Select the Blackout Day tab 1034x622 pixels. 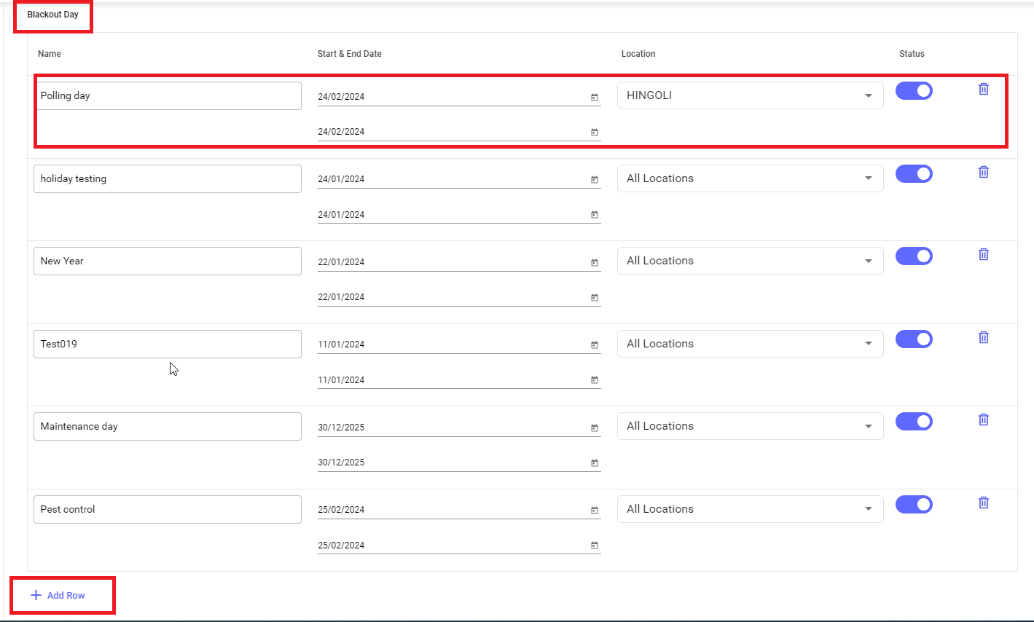click(x=52, y=15)
